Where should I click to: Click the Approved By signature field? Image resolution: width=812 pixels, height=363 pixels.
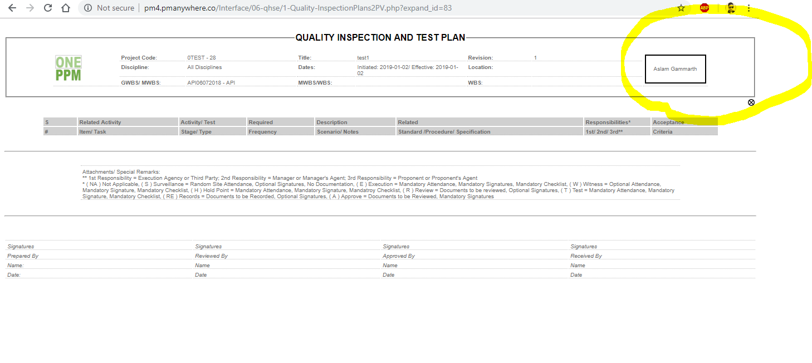(x=398, y=256)
